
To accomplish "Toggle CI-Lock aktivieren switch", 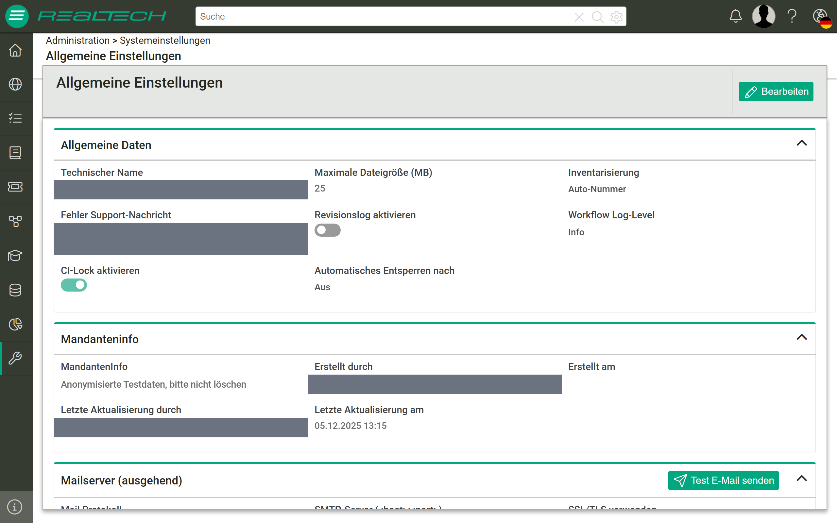I will coord(74,285).
